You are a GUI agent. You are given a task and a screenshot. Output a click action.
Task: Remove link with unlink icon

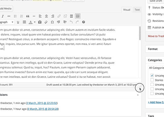point(65,16)
